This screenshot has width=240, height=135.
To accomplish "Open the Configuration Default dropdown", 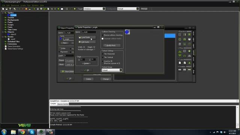I will pos(128,9).
